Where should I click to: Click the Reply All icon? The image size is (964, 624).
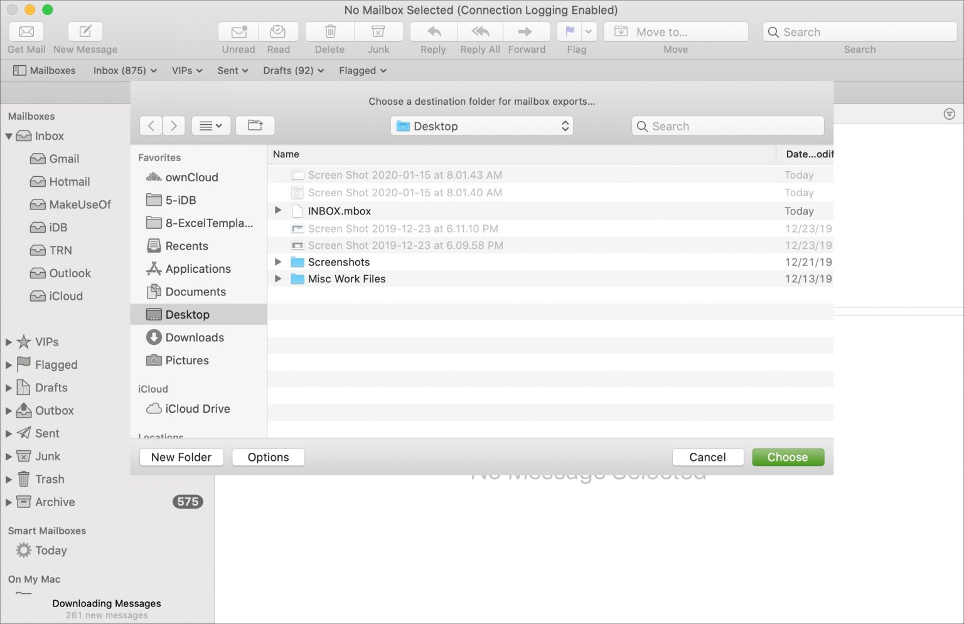479,31
